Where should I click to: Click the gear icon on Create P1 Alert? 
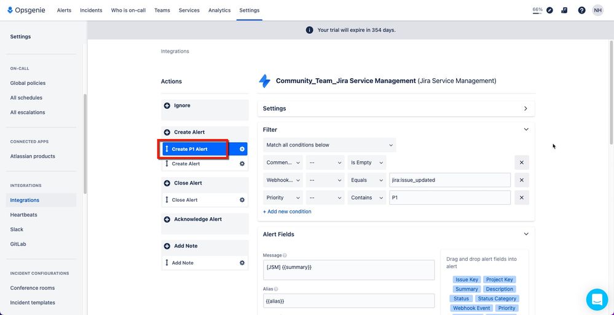pos(242,149)
